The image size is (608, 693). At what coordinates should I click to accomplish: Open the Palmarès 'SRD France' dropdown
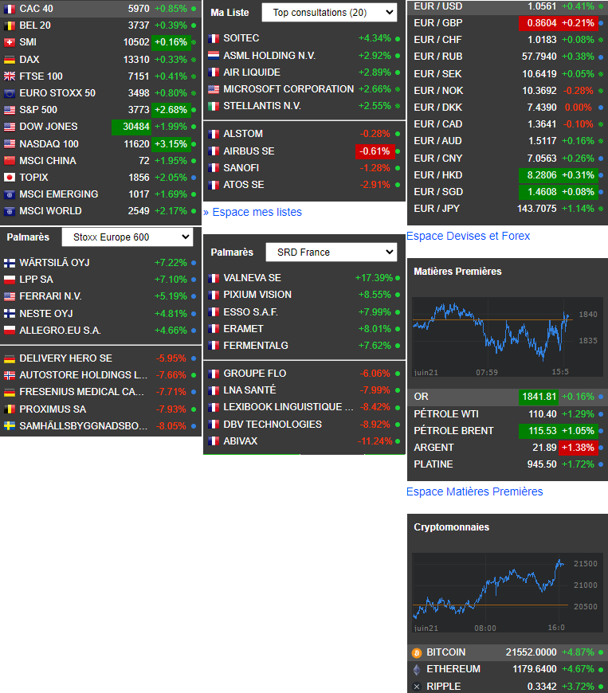point(331,253)
